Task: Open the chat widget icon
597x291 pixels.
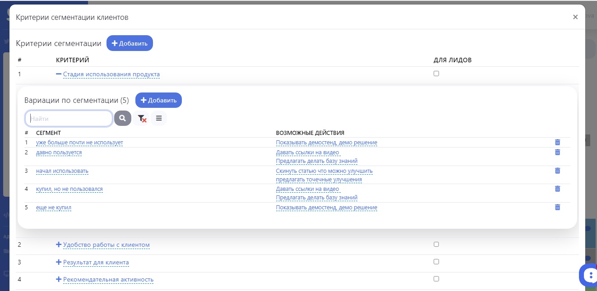Action: coord(589,275)
